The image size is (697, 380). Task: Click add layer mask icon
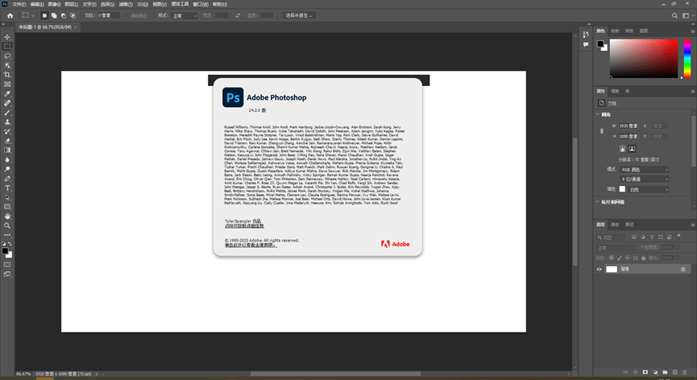[x=645, y=372]
